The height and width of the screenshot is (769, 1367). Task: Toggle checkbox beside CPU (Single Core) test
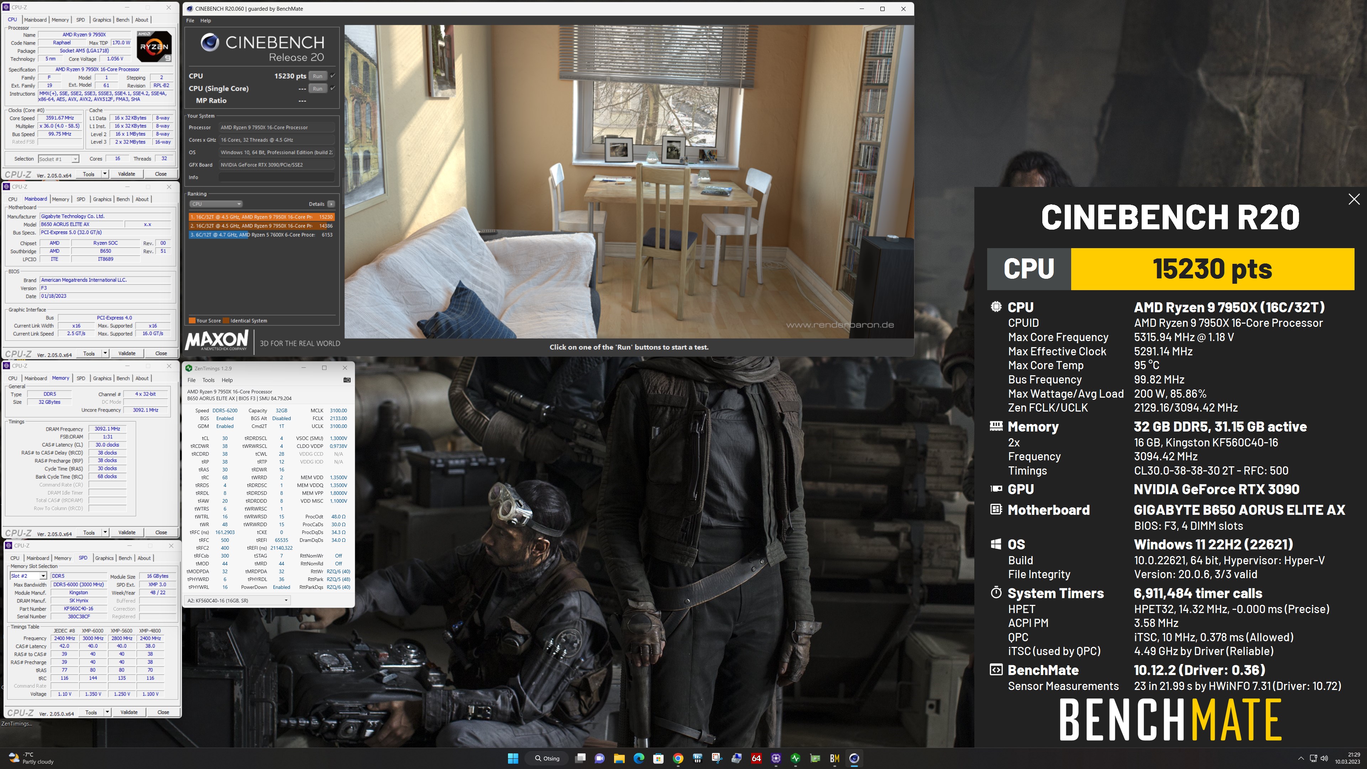[333, 88]
